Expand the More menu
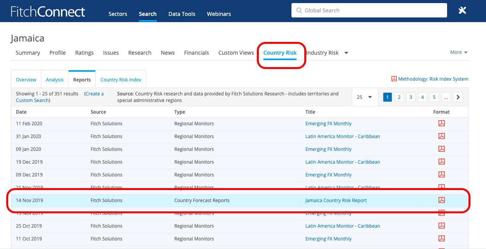This screenshot has width=486, height=249. point(459,52)
